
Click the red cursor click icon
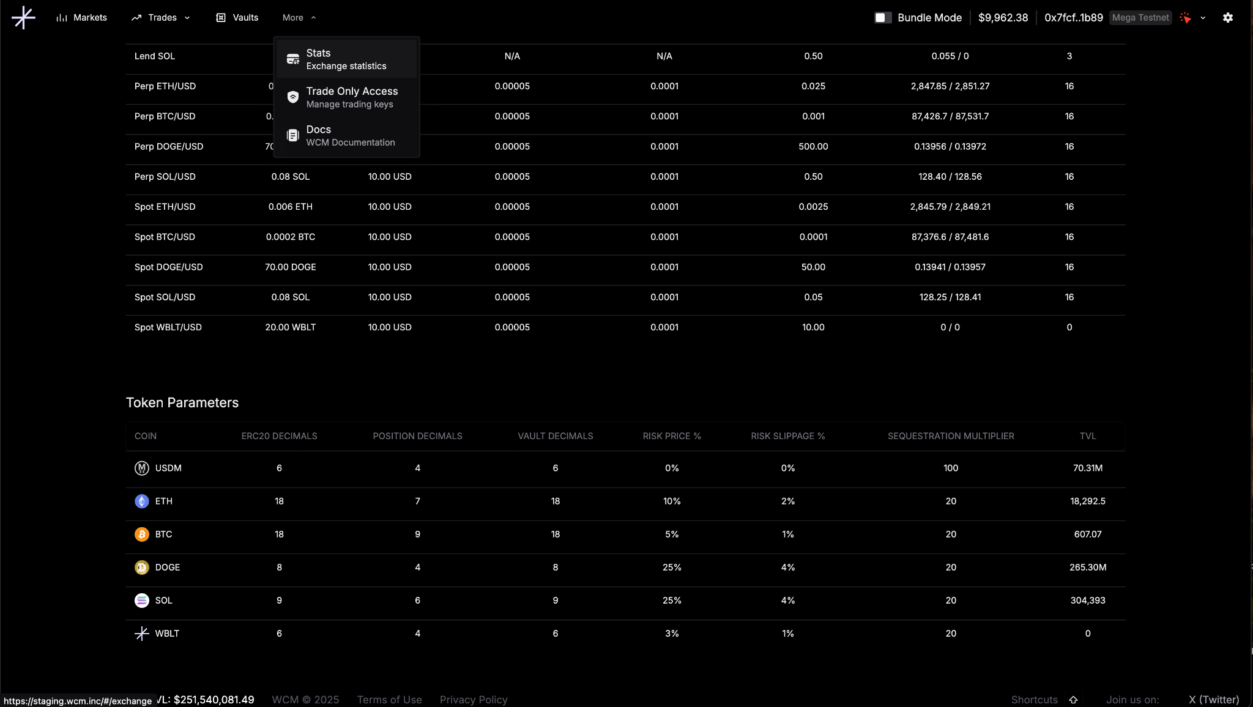coord(1185,18)
